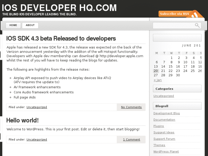Click the Categories widget header

coord(177,89)
